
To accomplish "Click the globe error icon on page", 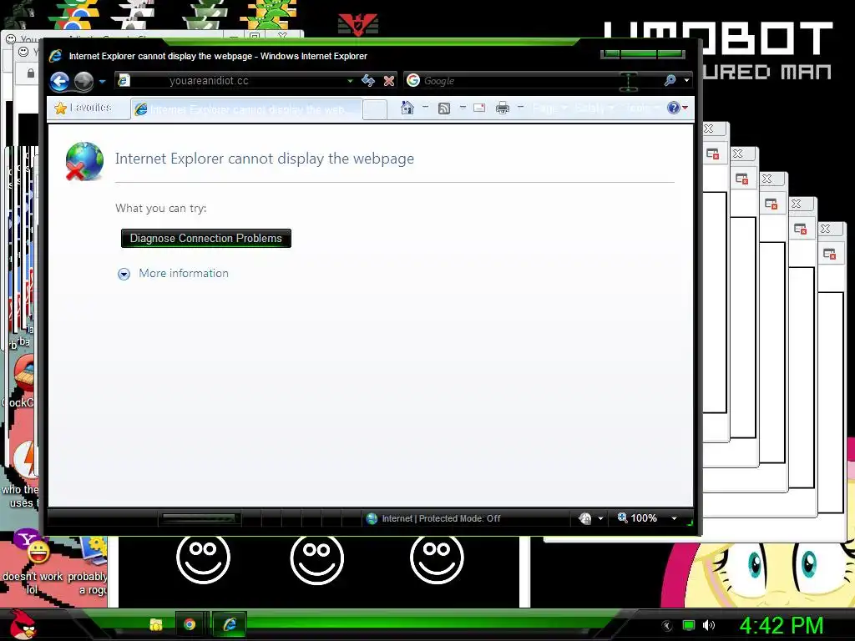I will tap(84, 161).
